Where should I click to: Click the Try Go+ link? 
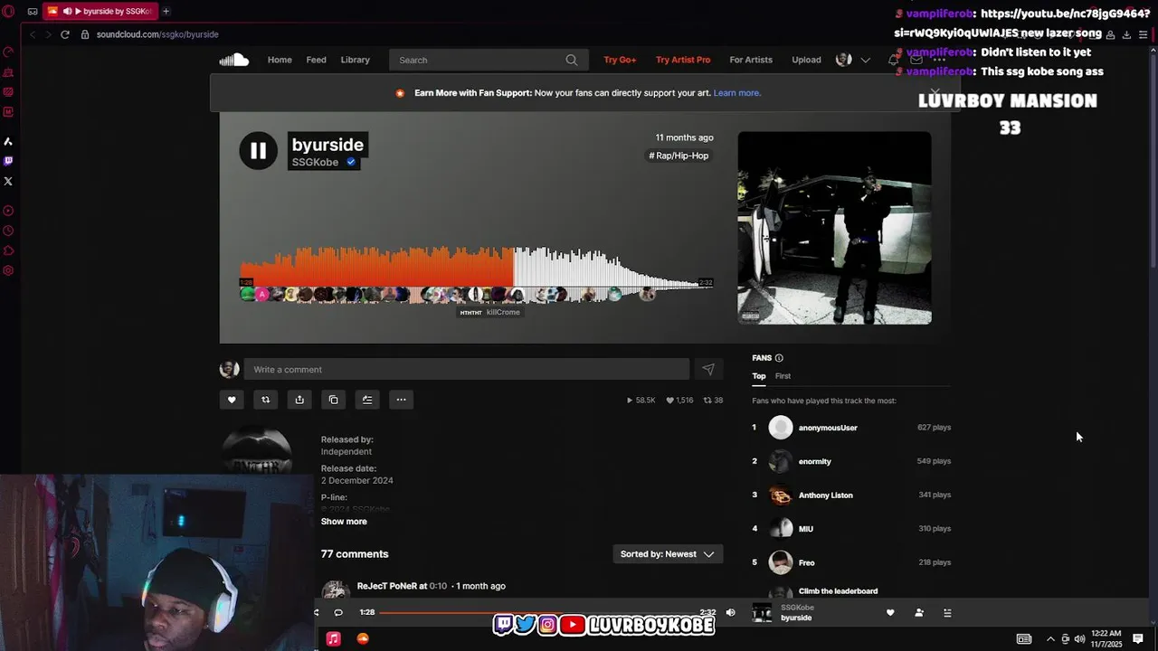[x=620, y=60]
